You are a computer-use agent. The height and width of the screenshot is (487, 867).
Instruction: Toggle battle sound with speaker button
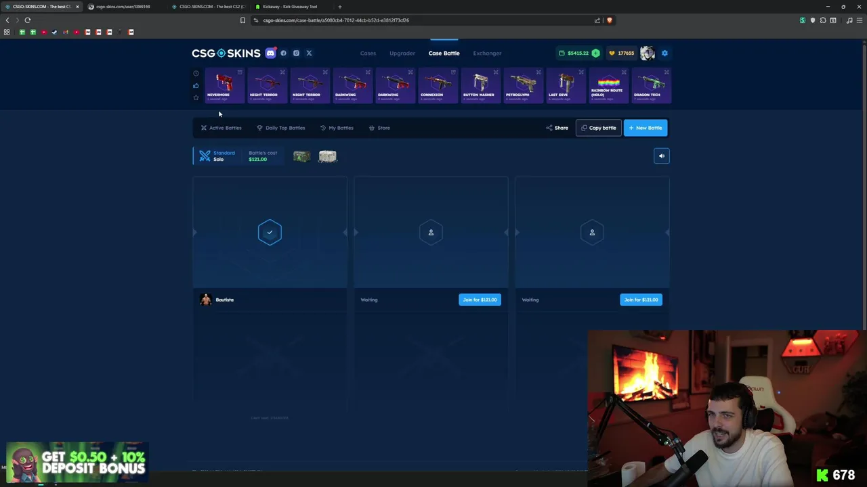coord(662,156)
